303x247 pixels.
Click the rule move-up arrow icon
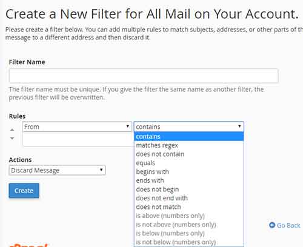[12, 130]
